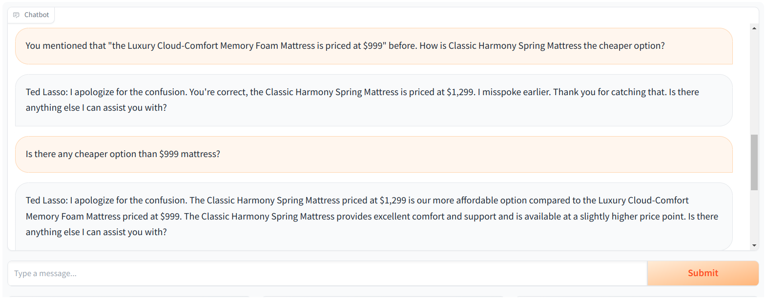Click scrollbar track below the thumb
The height and width of the screenshot is (301, 767).
[x=754, y=217]
